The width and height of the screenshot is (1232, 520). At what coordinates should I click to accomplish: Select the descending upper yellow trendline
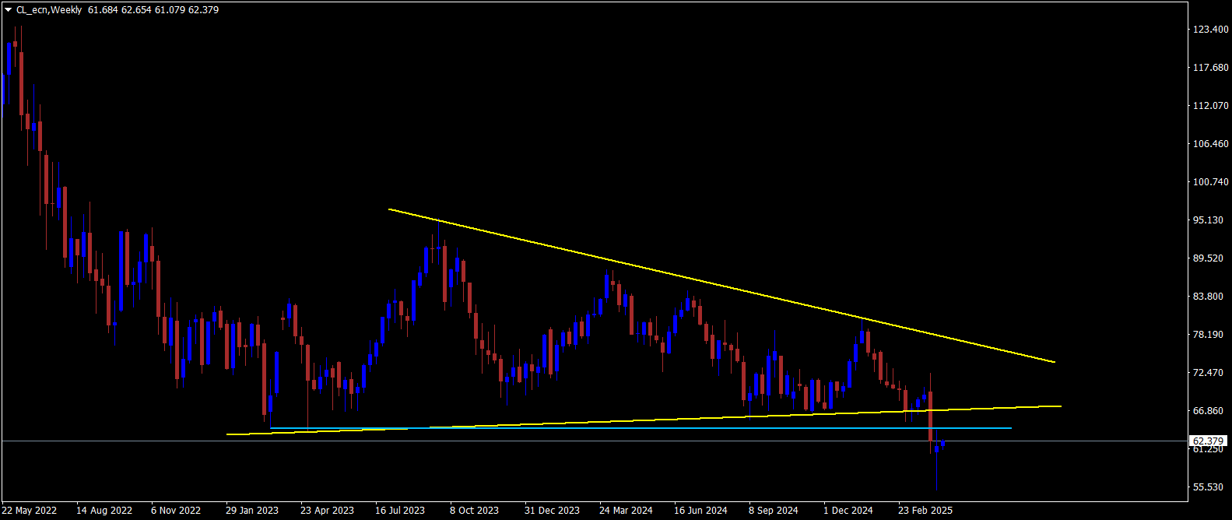[x=721, y=286]
